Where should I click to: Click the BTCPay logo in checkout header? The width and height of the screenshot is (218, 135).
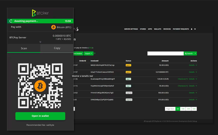coord(40,13)
